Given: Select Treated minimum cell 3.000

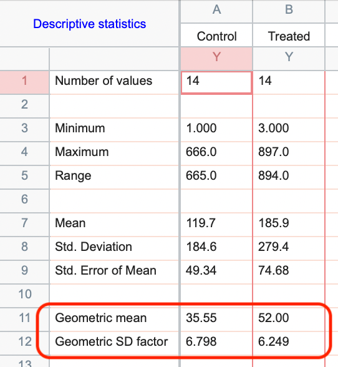Looking at the screenshot, I should point(289,130).
